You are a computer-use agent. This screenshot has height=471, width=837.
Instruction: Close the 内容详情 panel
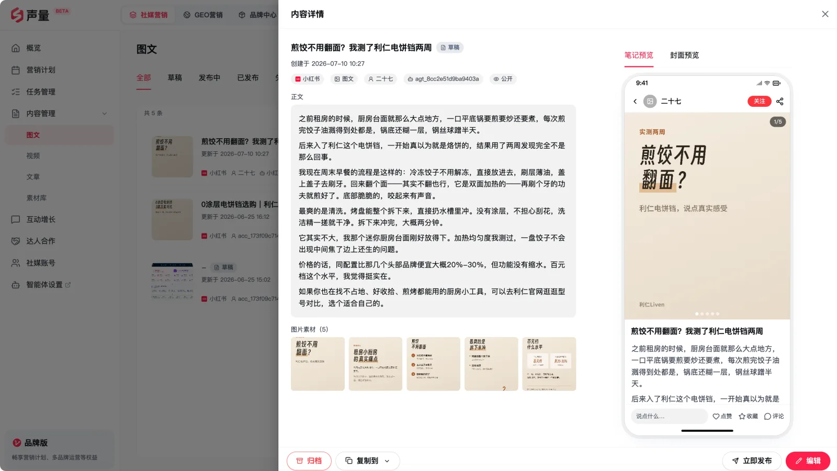pos(825,14)
